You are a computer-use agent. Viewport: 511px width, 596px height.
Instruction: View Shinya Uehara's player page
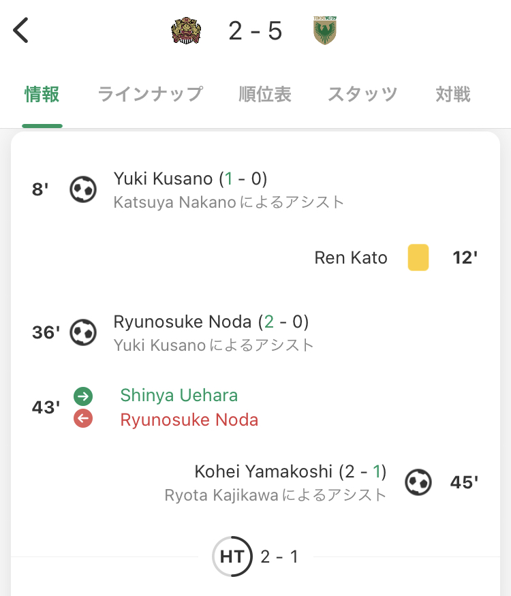pyautogui.click(x=179, y=396)
